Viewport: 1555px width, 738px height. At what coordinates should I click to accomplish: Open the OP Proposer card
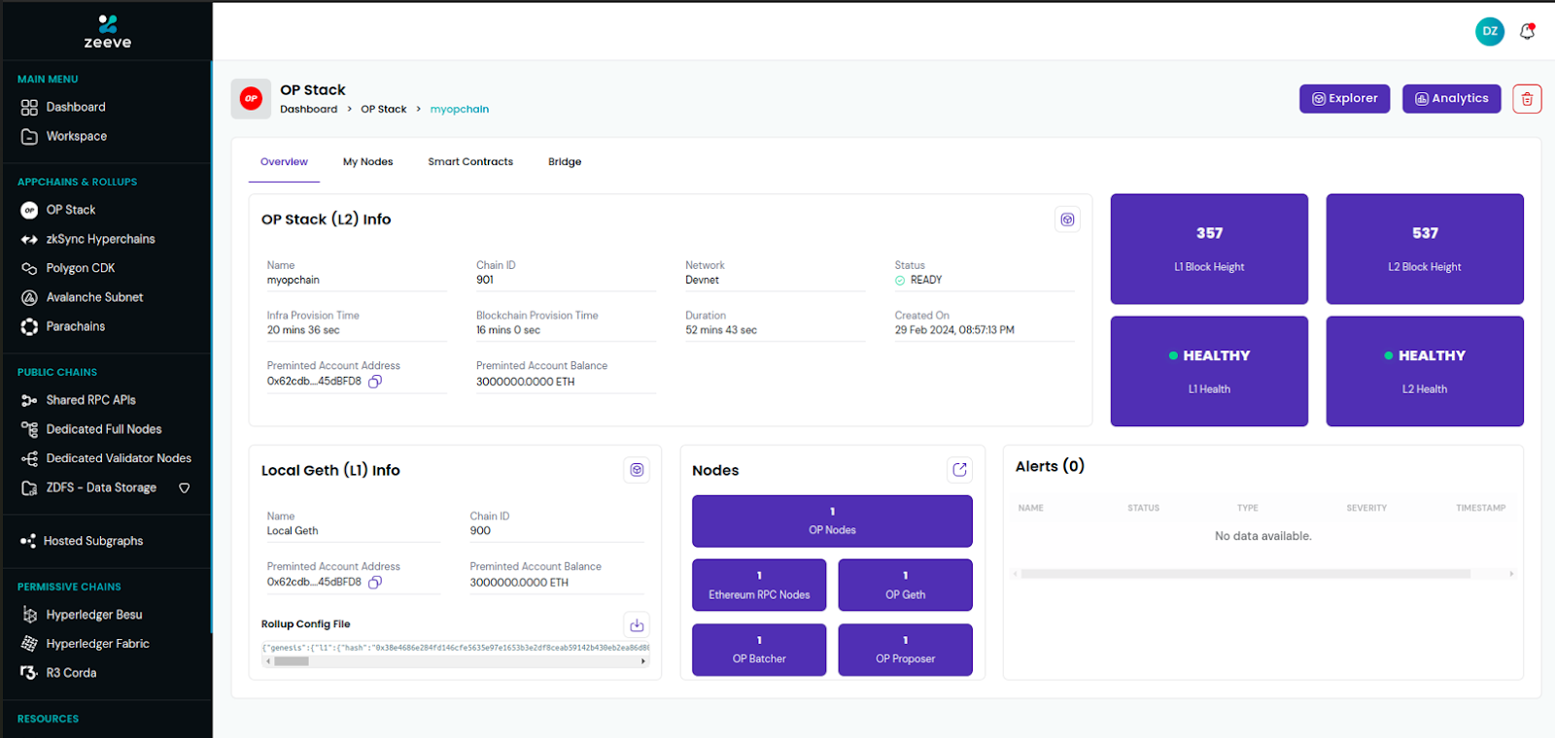click(905, 650)
